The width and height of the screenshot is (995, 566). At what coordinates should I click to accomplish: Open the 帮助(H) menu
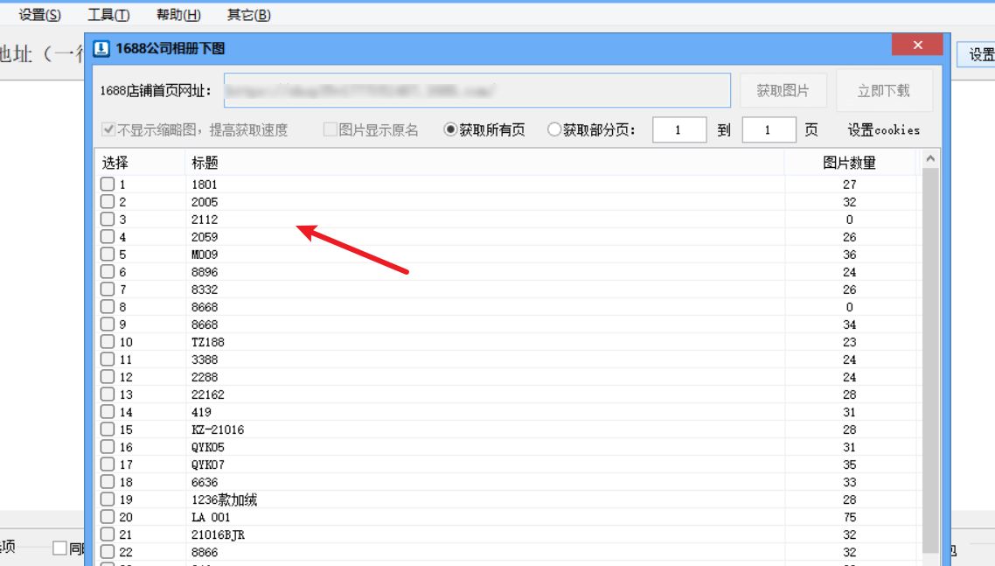[x=178, y=15]
